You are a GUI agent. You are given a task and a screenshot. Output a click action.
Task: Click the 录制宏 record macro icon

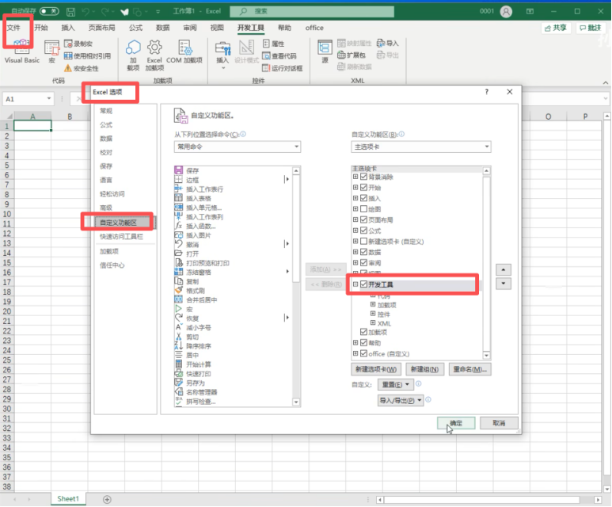pos(68,44)
